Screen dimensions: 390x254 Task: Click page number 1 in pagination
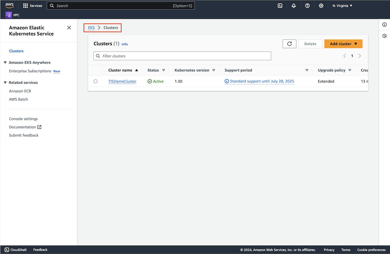point(352,56)
